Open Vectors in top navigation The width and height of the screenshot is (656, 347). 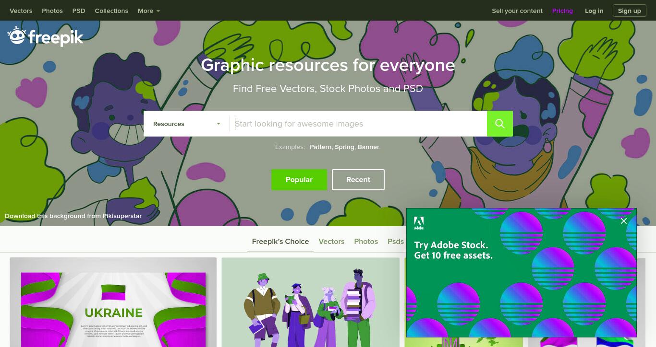click(21, 11)
